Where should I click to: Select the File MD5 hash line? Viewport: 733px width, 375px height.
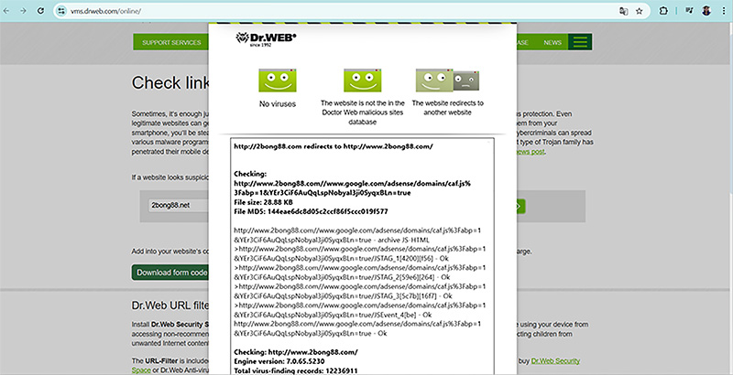[x=311, y=212]
